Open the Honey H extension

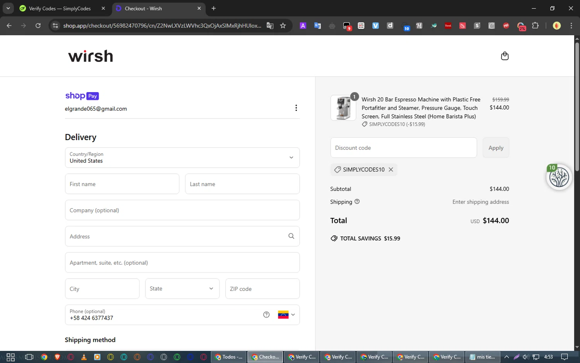(419, 26)
